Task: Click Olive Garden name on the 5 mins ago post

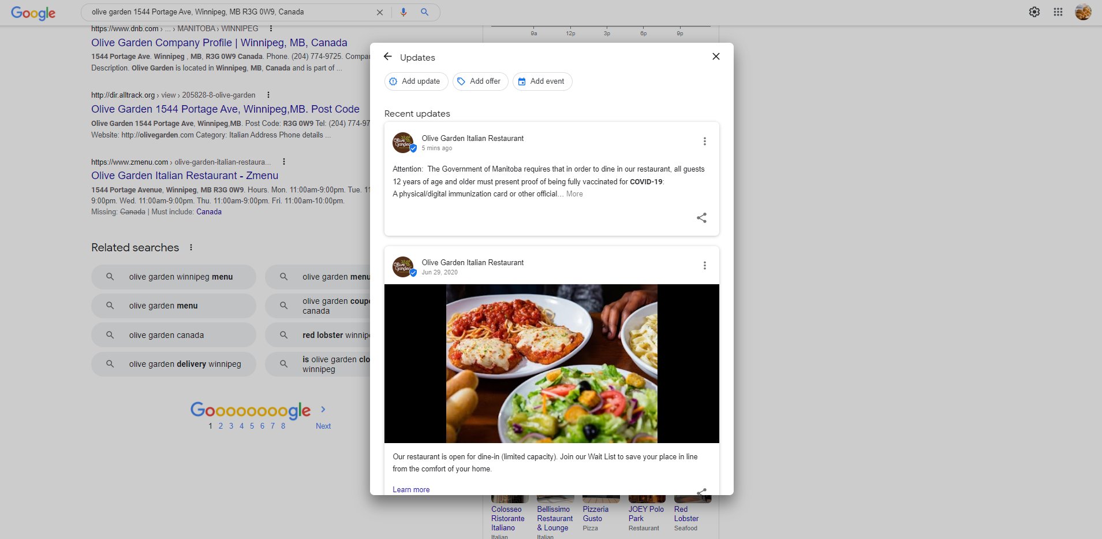Action: (473, 139)
